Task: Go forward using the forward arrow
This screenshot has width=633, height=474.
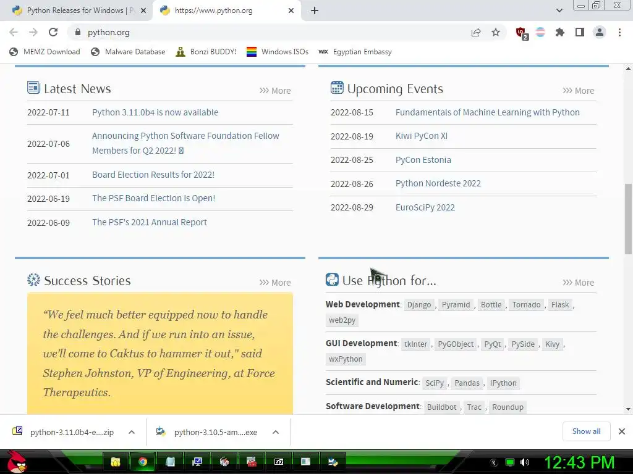Action: (x=33, y=32)
